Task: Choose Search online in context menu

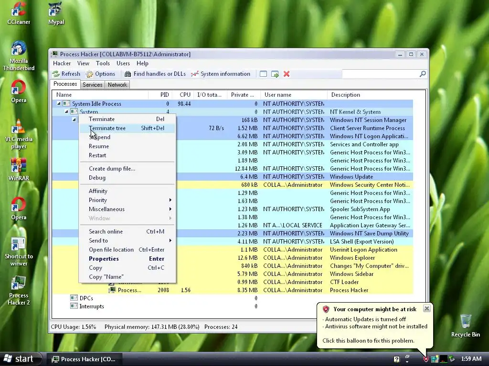Action: [127, 232]
